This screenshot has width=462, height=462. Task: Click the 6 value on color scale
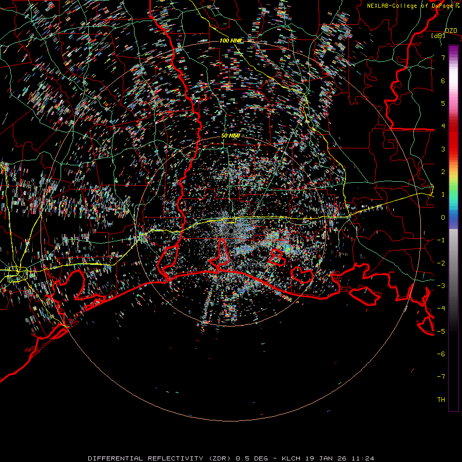443,81
